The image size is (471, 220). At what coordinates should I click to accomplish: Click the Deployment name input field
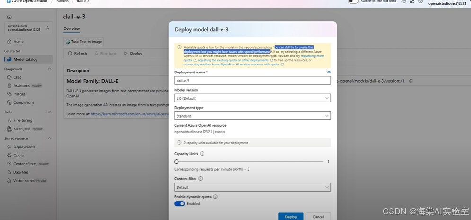[x=252, y=80]
